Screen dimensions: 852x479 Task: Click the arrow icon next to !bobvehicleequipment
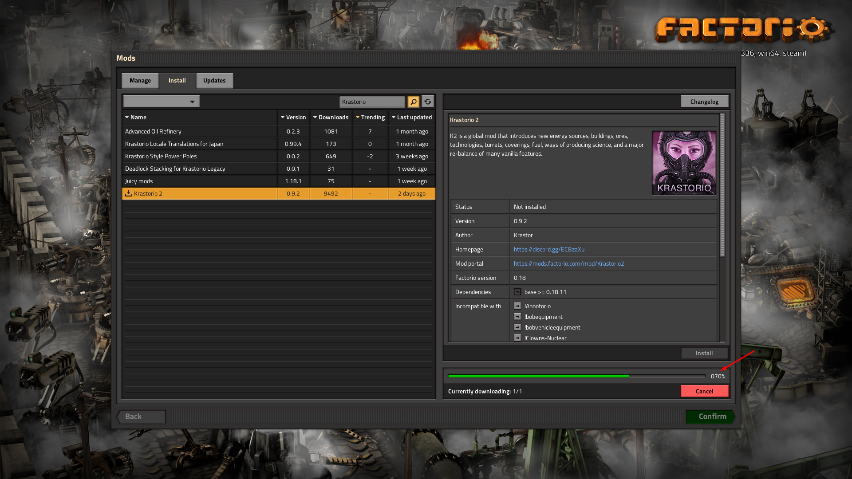(517, 327)
